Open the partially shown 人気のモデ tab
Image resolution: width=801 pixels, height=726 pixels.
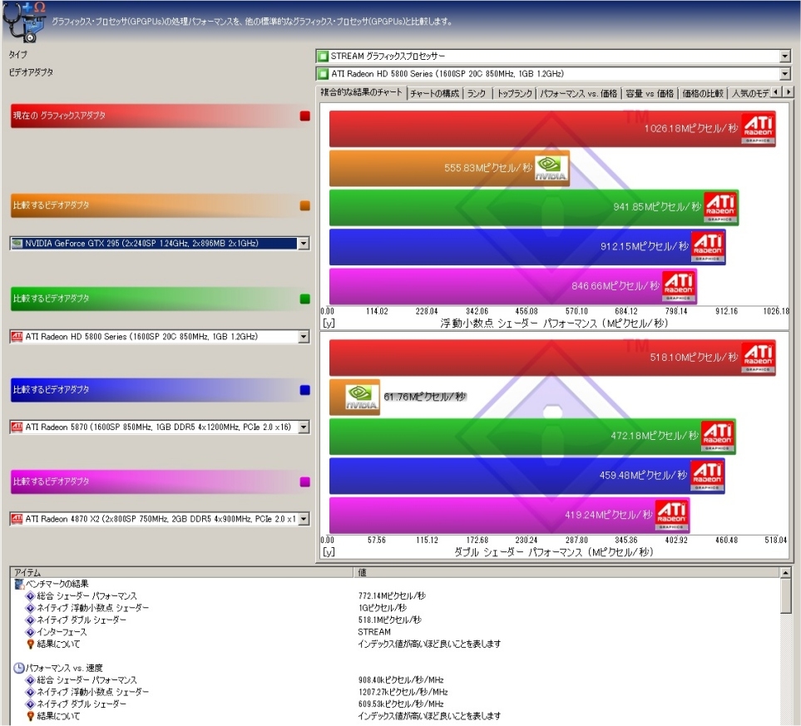pyautogui.click(x=749, y=93)
